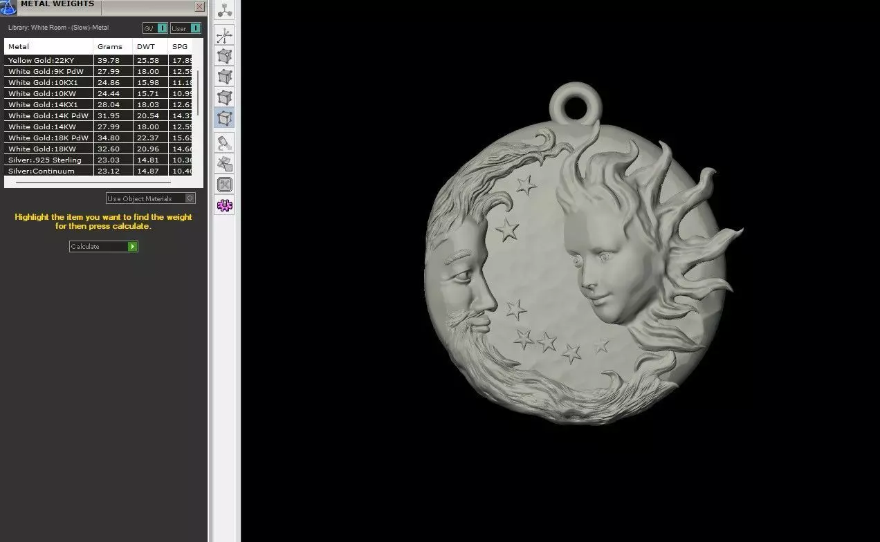The height and width of the screenshot is (542, 880).
Task: Click the highlighted cube display mode icon
Action: [225, 118]
